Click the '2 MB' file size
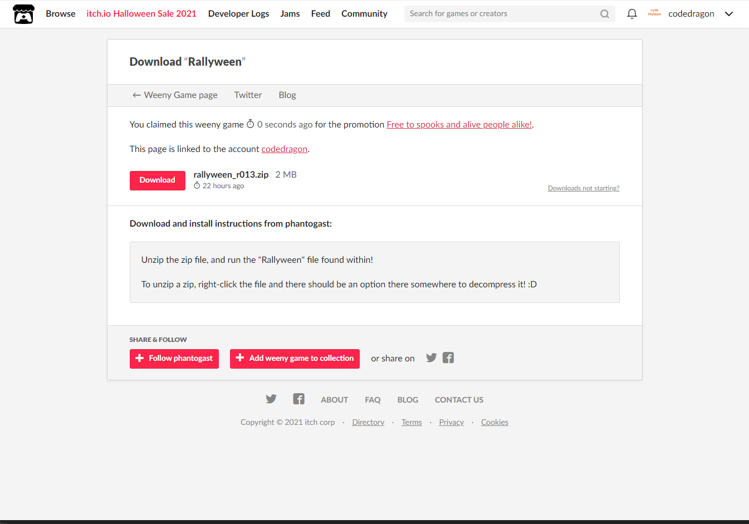 [286, 175]
